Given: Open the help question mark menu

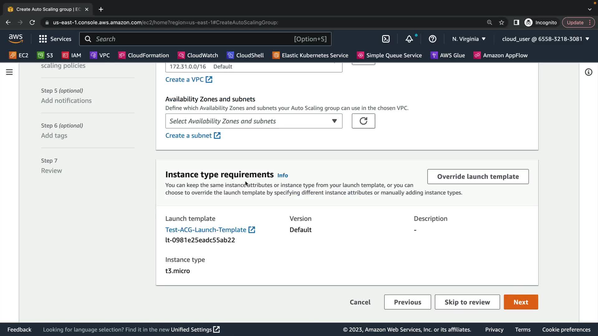Looking at the screenshot, I should coord(432,39).
